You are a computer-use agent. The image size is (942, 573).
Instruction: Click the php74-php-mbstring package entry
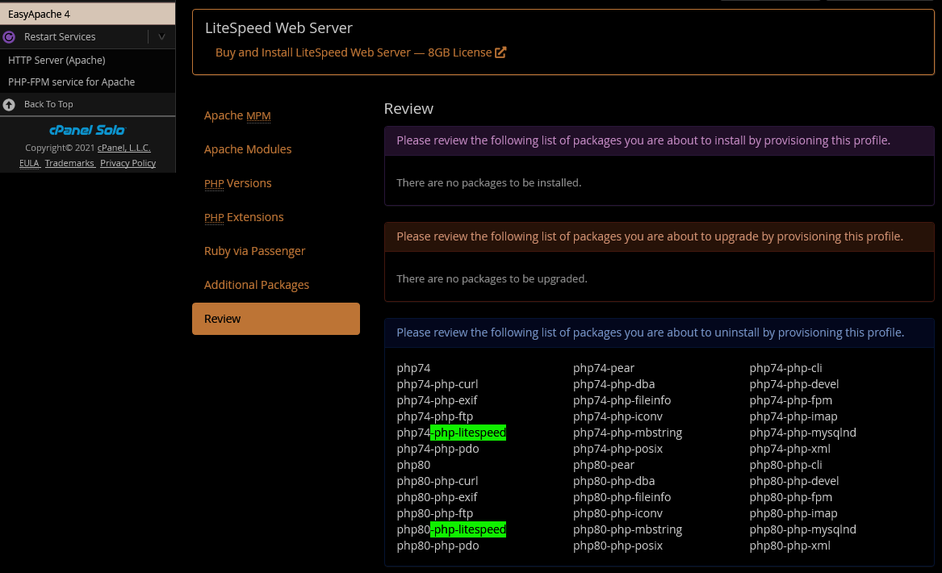tap(627, 433)
